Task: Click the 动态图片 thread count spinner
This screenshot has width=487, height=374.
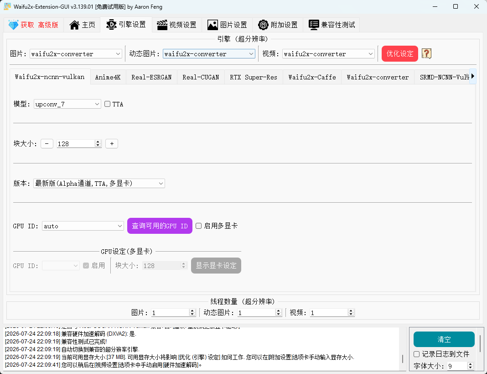Action: coord(259,313)
